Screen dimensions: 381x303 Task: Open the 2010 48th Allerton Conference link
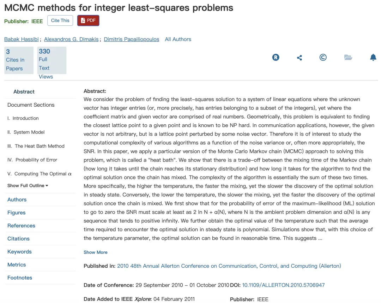(x=229, y=266)
